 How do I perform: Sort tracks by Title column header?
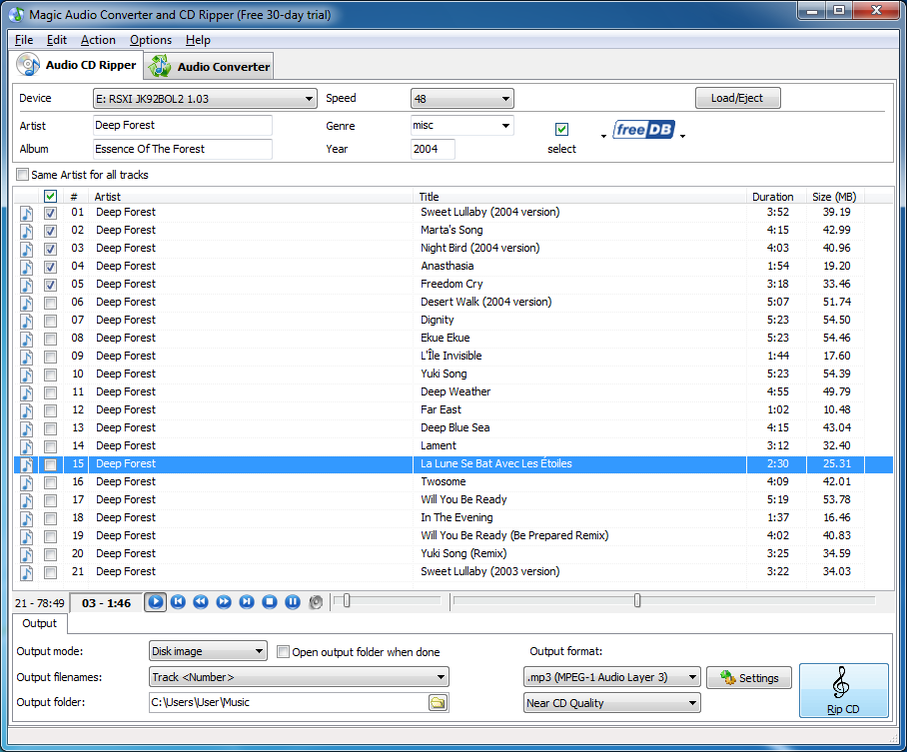tap(579, 196)
